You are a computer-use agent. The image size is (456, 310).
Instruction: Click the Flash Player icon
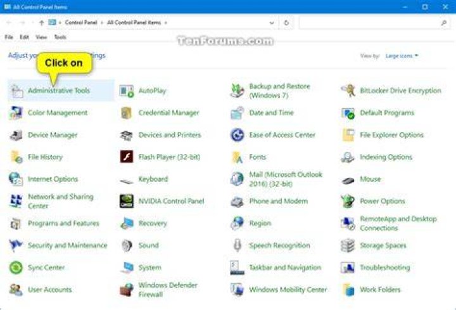pyautogui.click(x=127, y=157)
